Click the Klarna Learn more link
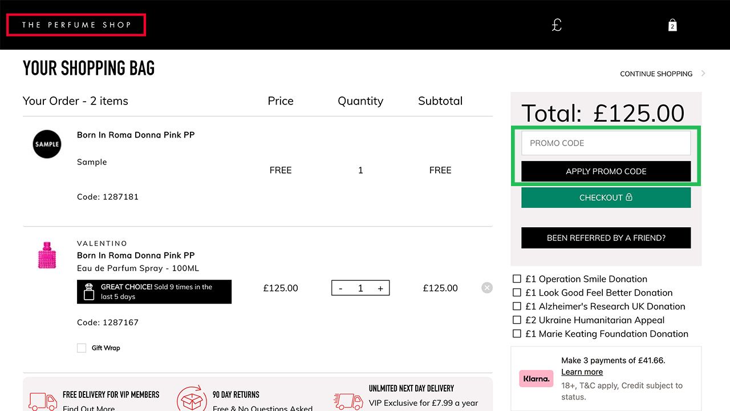Image resolution: width=730 pixels, height=411 pixels. pyautogui.click(x=582, y=372)
